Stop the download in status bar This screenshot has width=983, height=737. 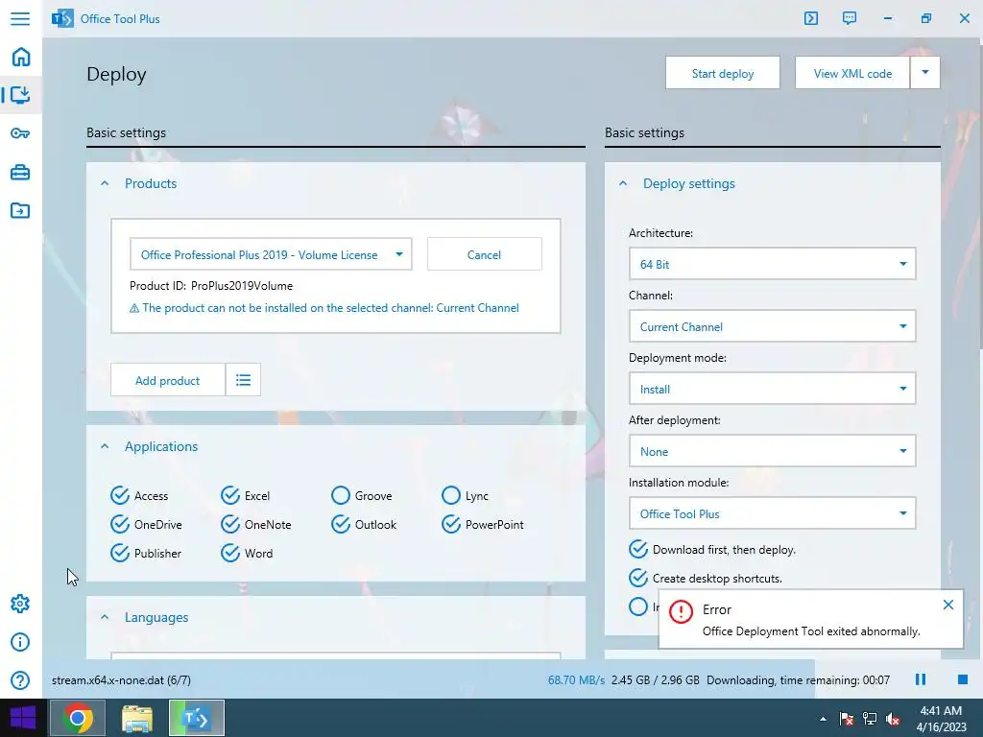point(963,679)
